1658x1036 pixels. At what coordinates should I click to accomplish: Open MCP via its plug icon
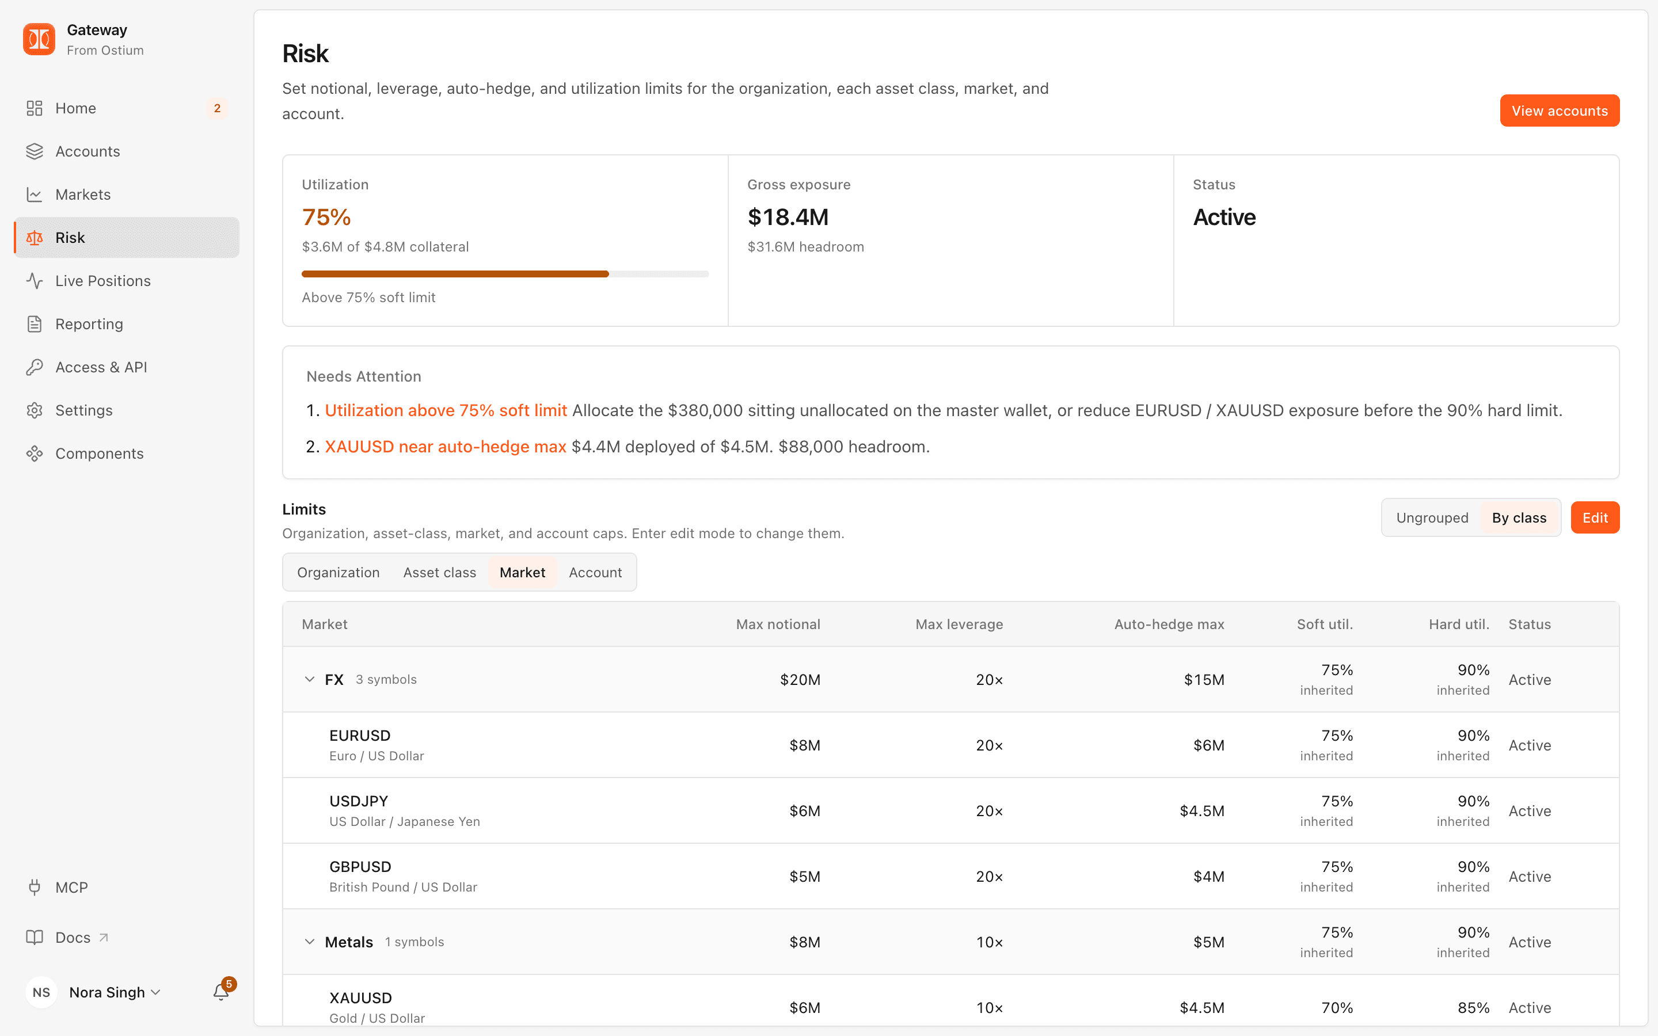(x=35, y=888)
